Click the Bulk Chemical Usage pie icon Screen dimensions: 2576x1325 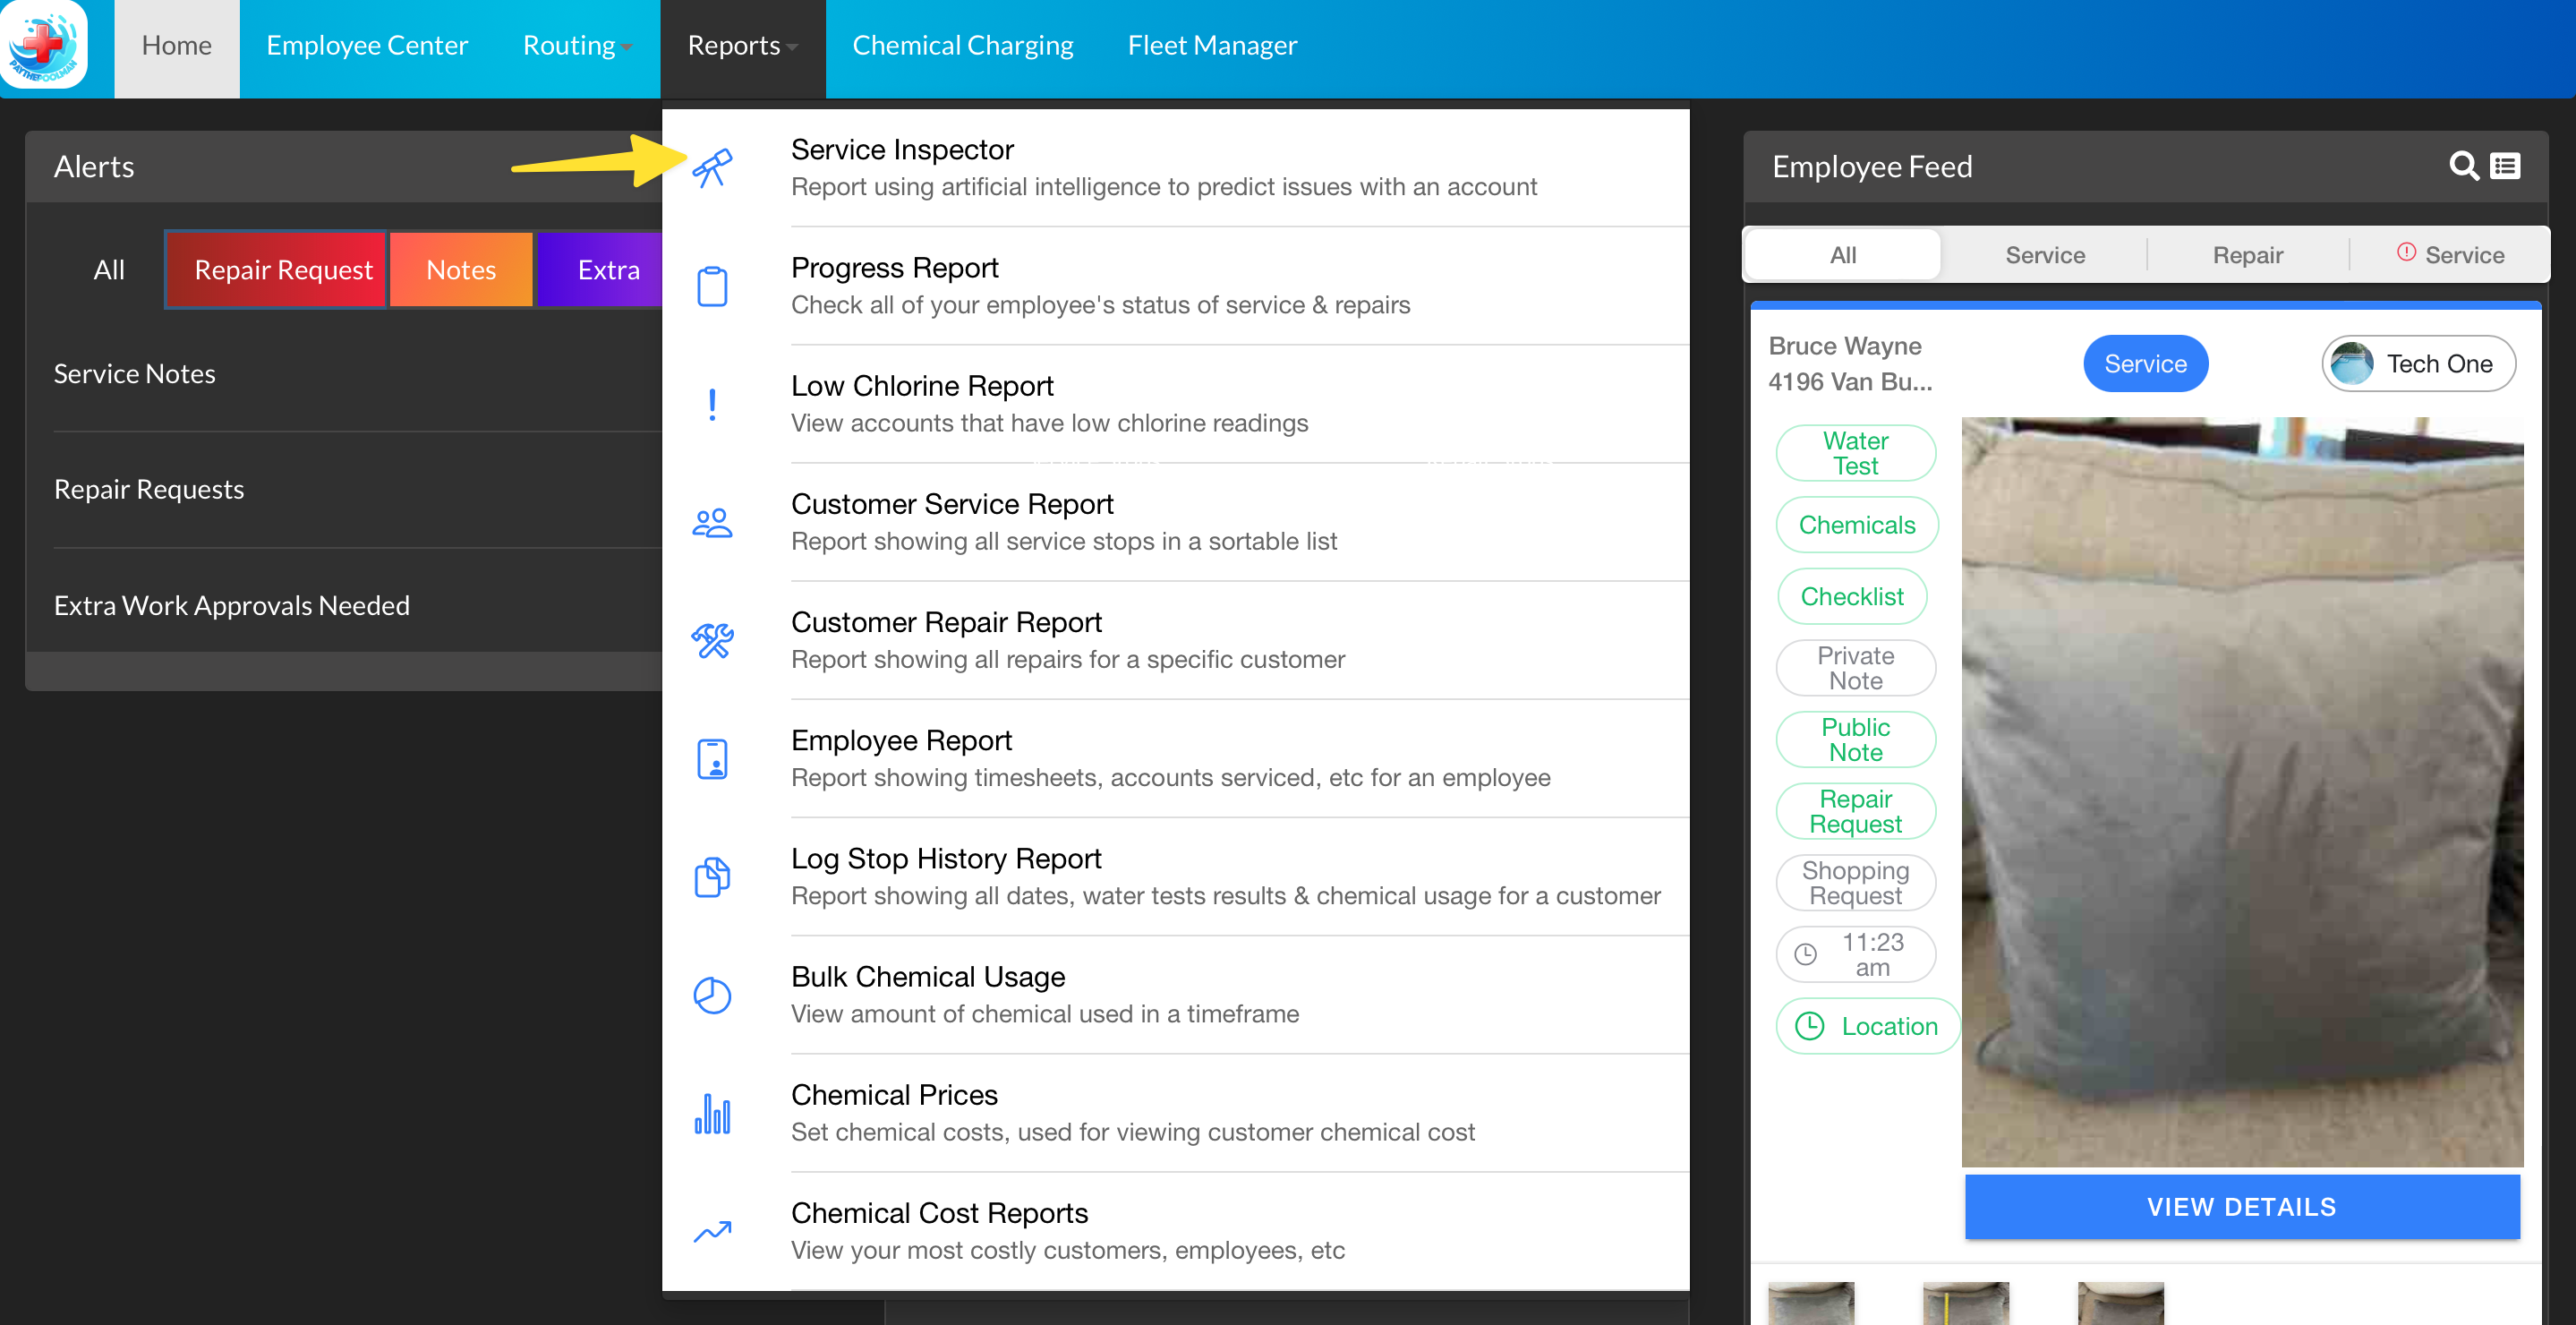click(x=712, y=995)
